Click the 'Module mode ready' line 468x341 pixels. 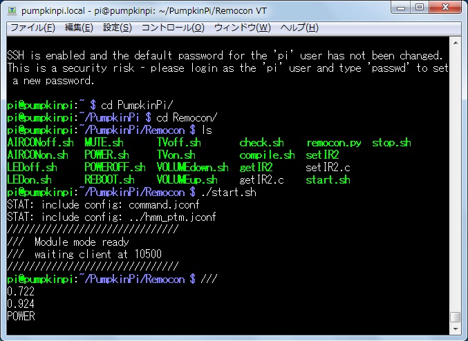pyautogui.click(x=82, y=242)
